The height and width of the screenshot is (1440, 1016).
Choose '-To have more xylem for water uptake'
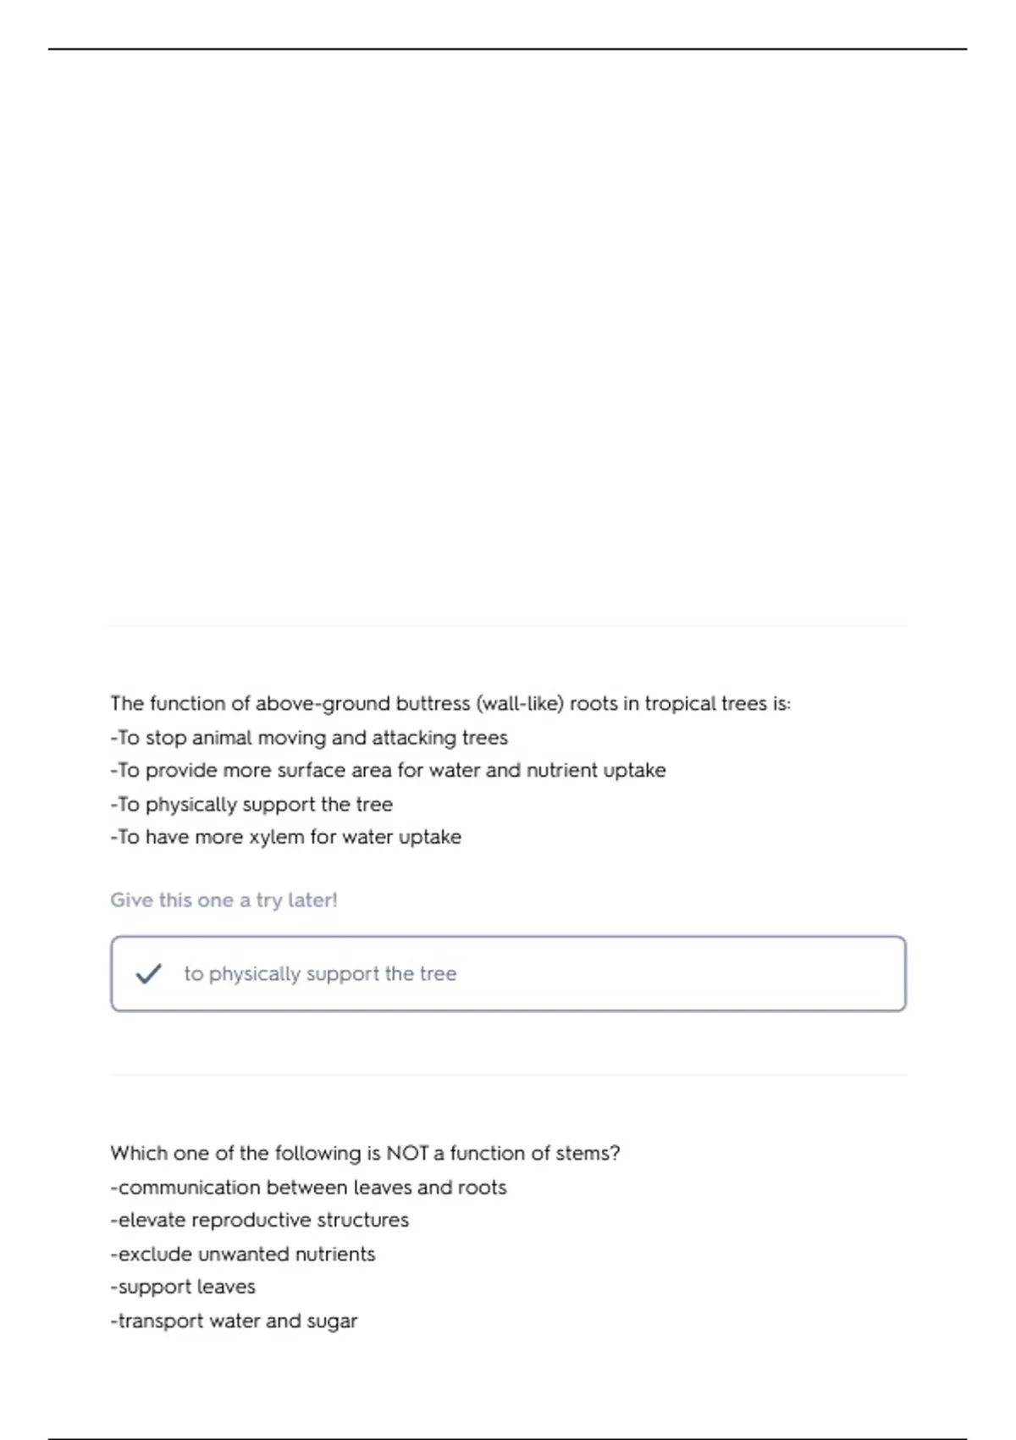point(285,838)
